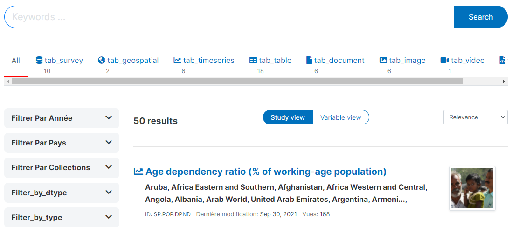Click the Keywords search input field
512x234 pixels.
coord(229,17)
